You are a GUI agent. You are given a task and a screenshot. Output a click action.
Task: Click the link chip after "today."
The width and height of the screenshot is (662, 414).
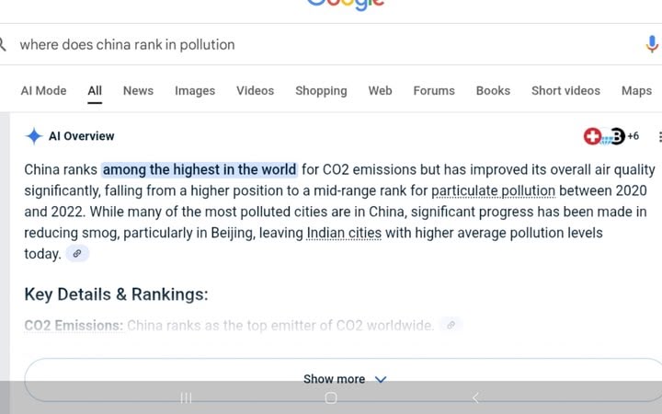click(77, 254)
